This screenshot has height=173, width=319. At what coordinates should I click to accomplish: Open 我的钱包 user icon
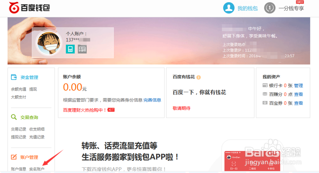pyautogui.click(x=229, y=8)
